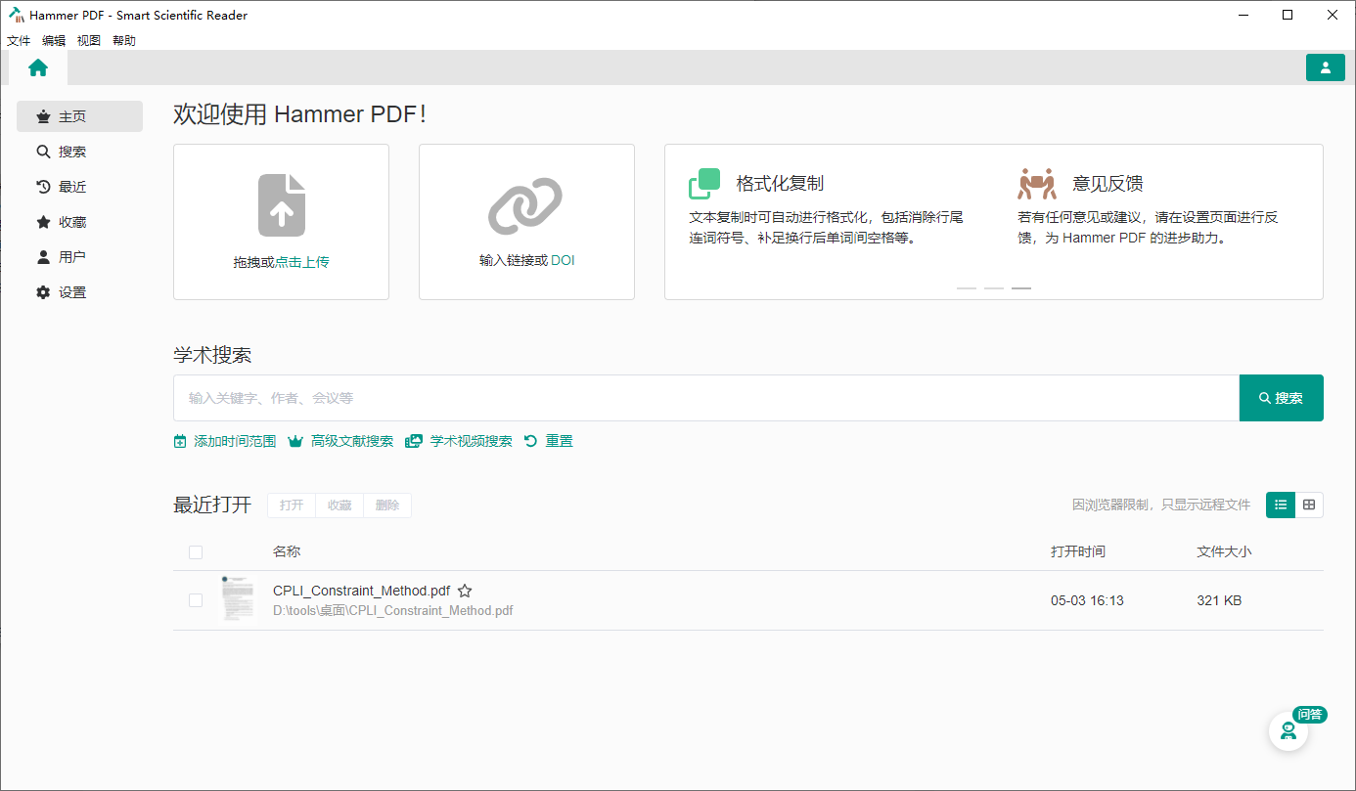
Task: Click the 321 KB size cell
Action: (x=1219, y=600)
